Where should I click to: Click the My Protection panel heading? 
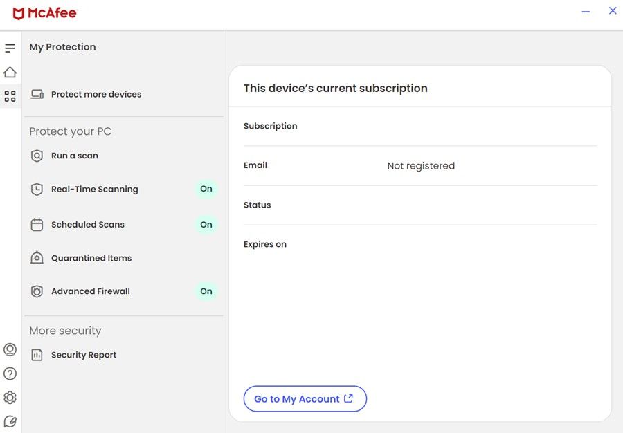click(62, 47)
